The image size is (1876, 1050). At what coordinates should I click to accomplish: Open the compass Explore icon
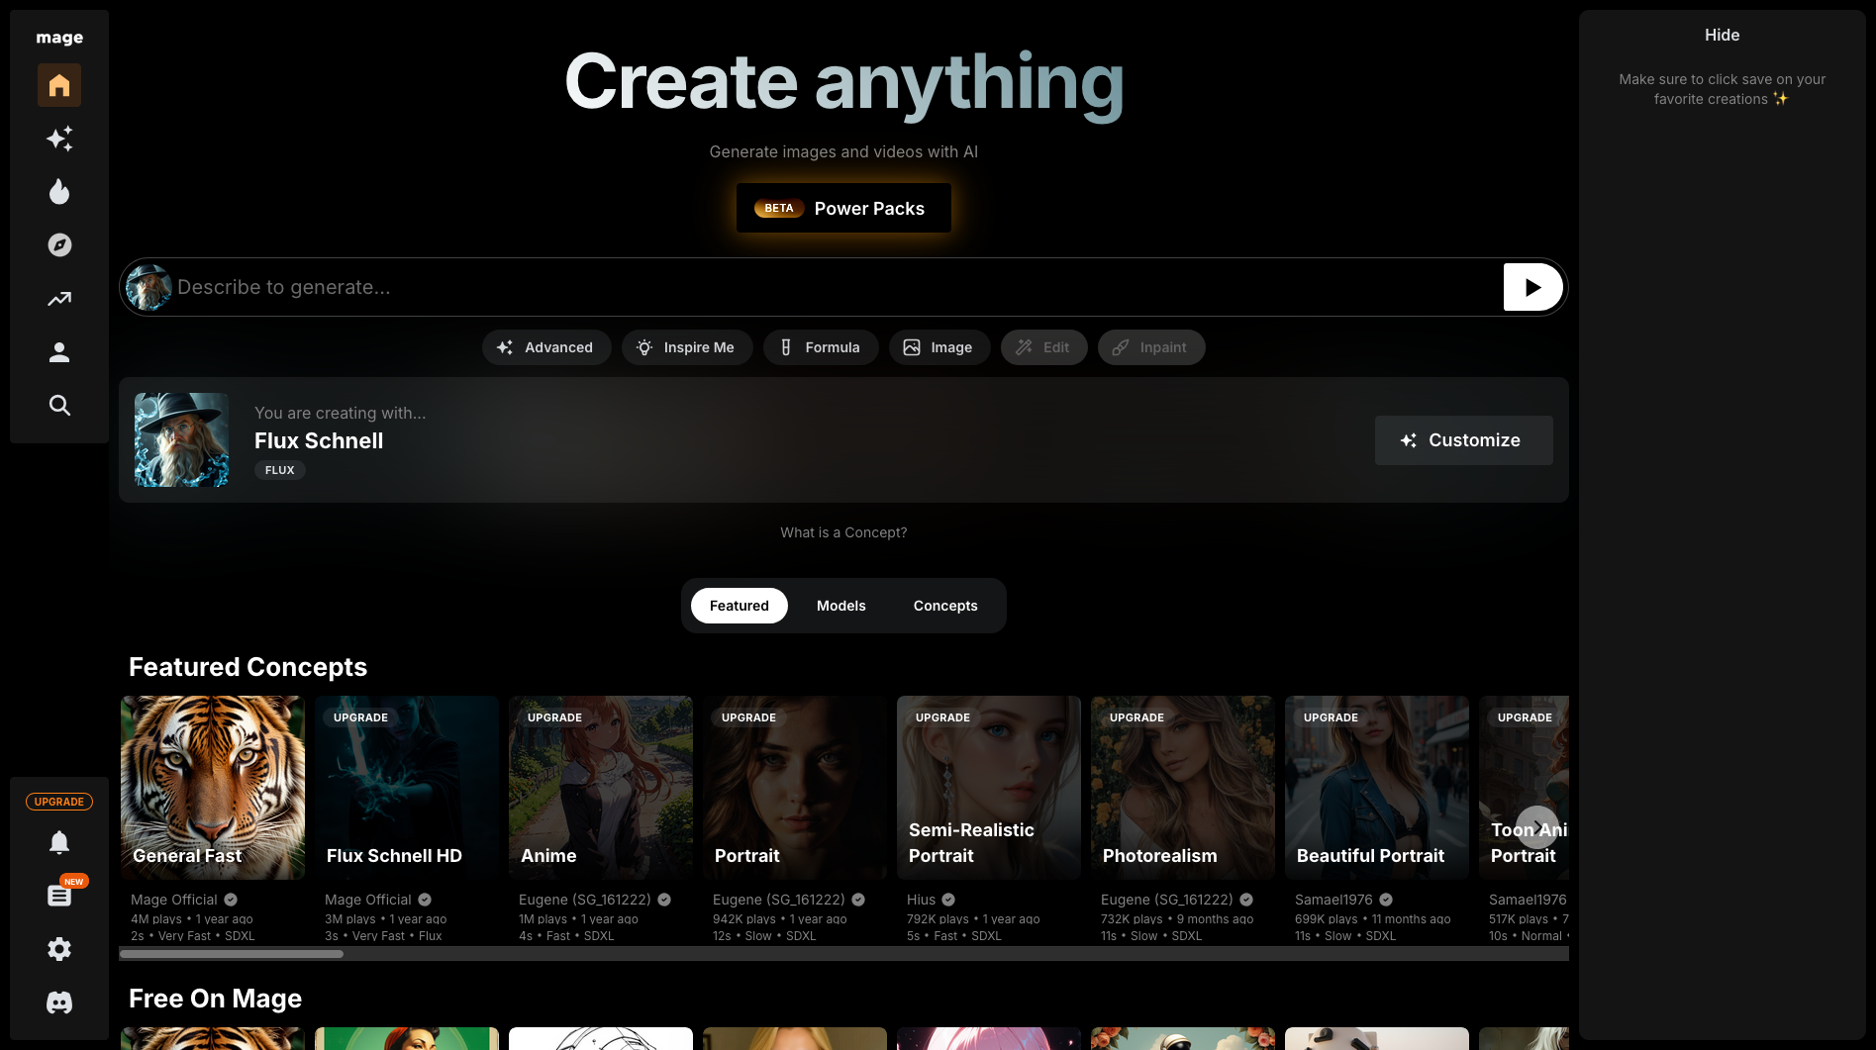(x=59, y=245)
